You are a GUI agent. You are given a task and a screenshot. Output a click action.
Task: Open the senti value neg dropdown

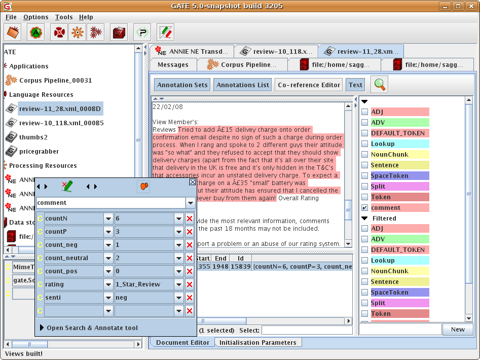coord(179,298)
